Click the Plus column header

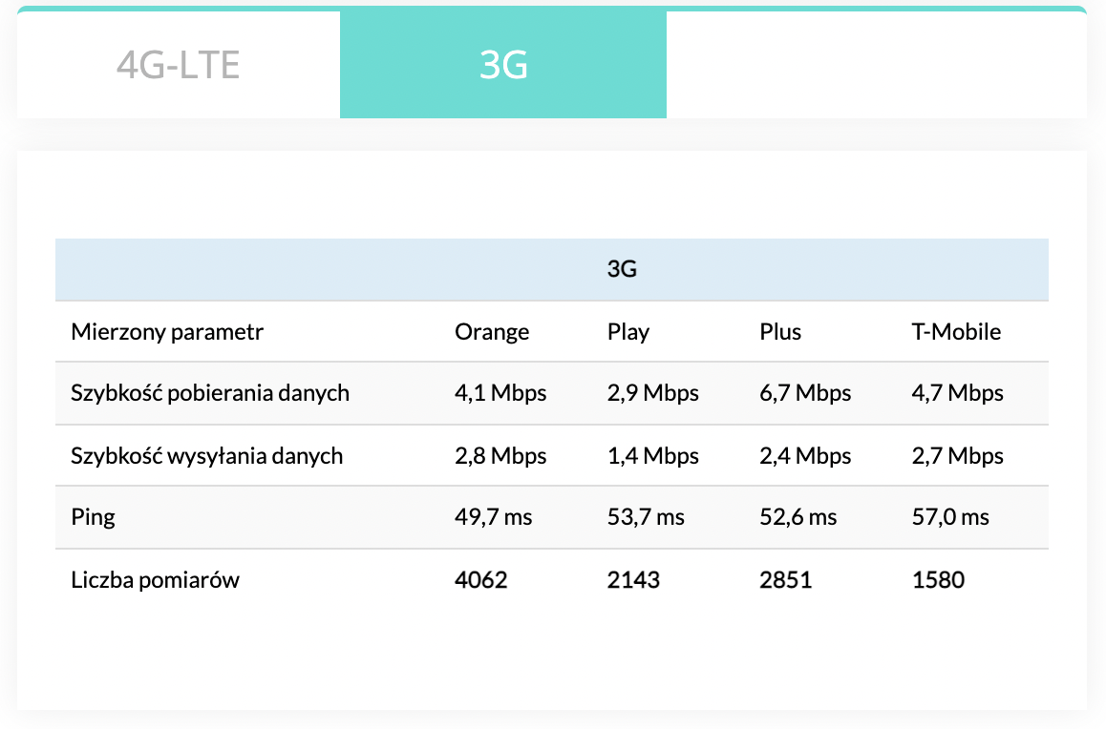[x=780, y=332]
